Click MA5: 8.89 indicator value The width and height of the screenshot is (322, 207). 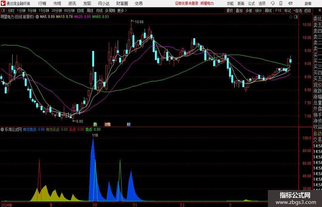click(x=47, y=17)
